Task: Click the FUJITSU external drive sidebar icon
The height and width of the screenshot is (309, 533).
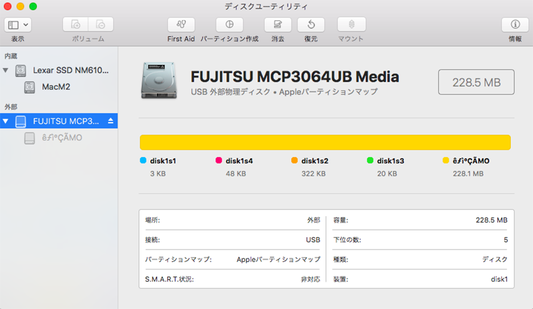Action: click(21, 121)
